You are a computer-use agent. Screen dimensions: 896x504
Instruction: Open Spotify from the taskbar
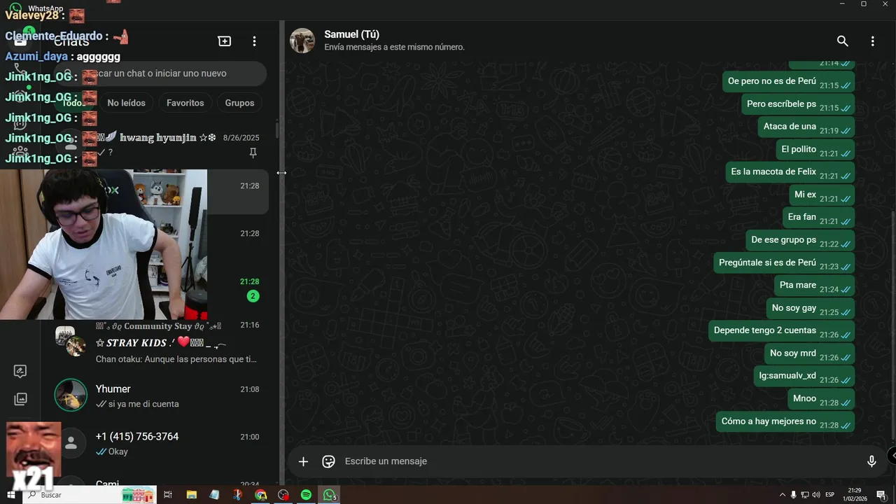[x=306, y=495]
